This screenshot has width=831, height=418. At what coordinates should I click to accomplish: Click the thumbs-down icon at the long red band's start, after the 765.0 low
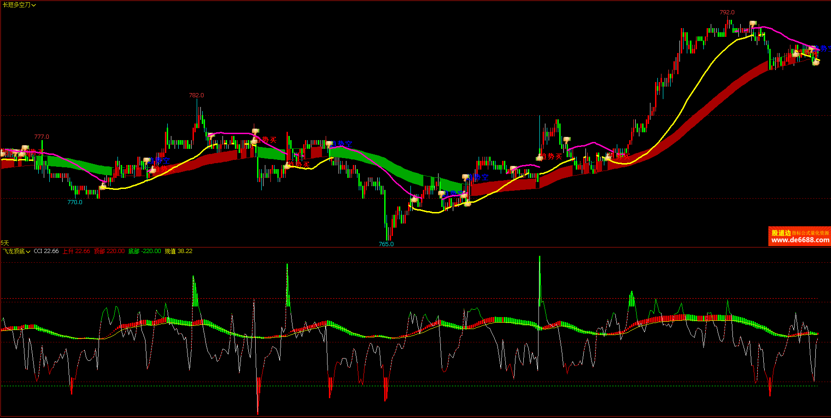[466, 177]
